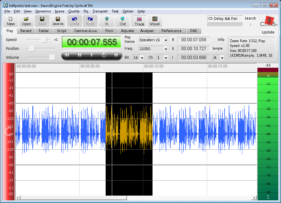The height and width of the screenshot is (203, 281).
Task: Click the Search button
Action: pos(250,18)
